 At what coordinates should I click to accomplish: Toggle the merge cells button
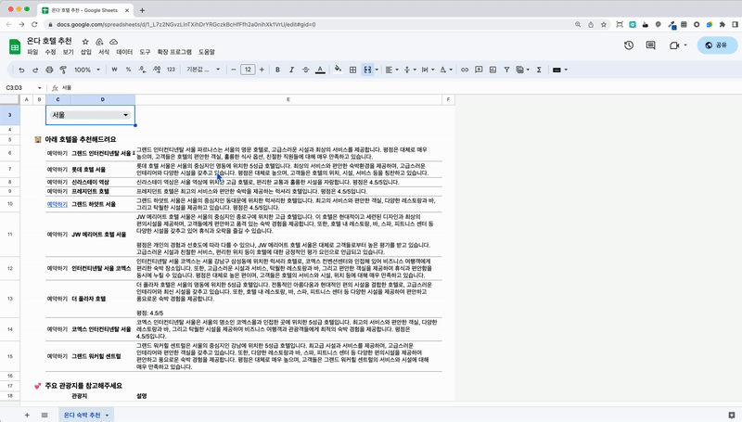(x=367, y=70)
